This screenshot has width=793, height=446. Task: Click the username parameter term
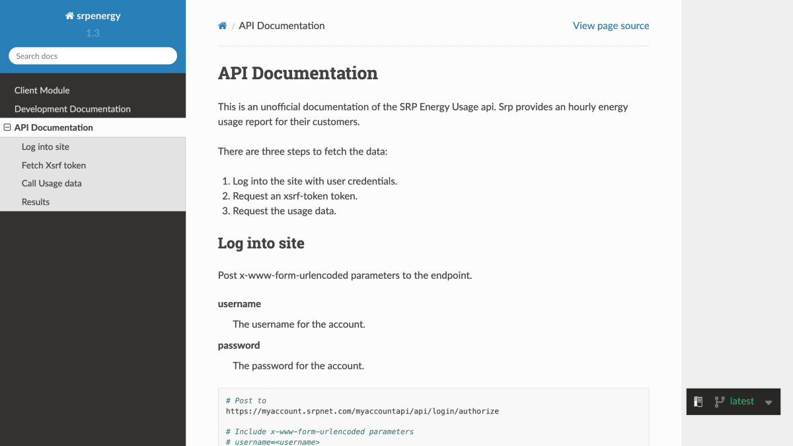(x=239, y=304)
